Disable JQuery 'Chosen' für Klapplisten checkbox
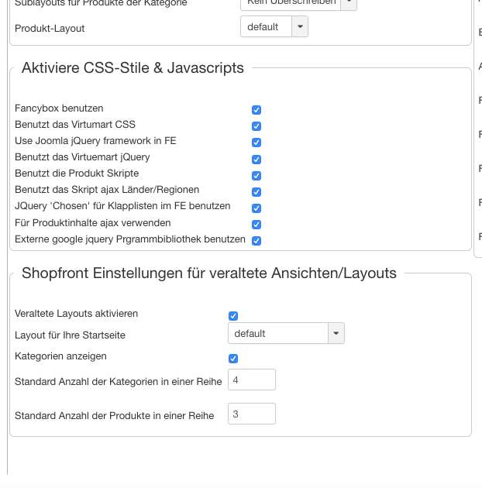 [256, 208]
